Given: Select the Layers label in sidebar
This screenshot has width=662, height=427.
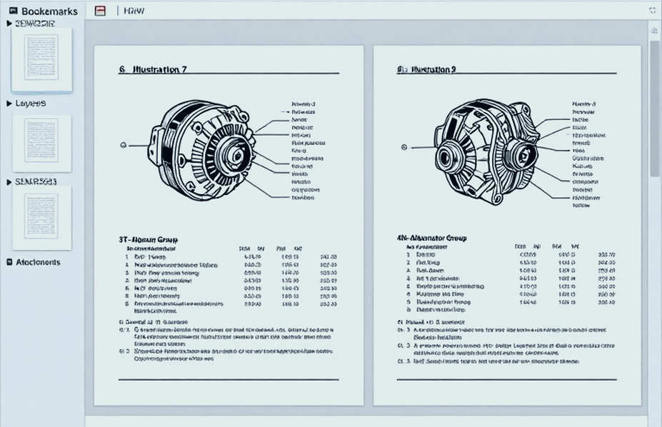Looking at the screenshot, I should (31, 104).
